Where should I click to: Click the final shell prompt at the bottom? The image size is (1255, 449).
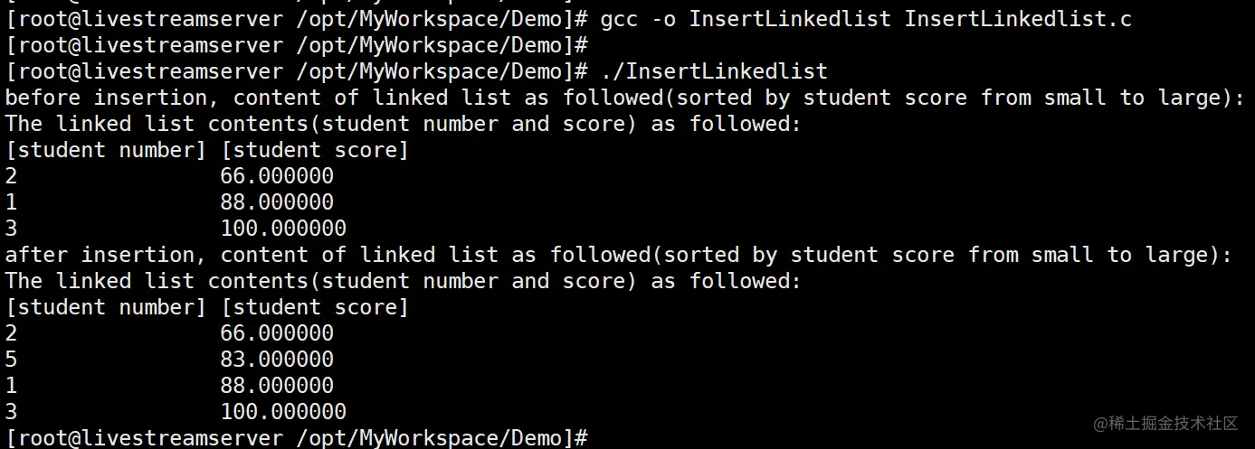tap(297, 438)
